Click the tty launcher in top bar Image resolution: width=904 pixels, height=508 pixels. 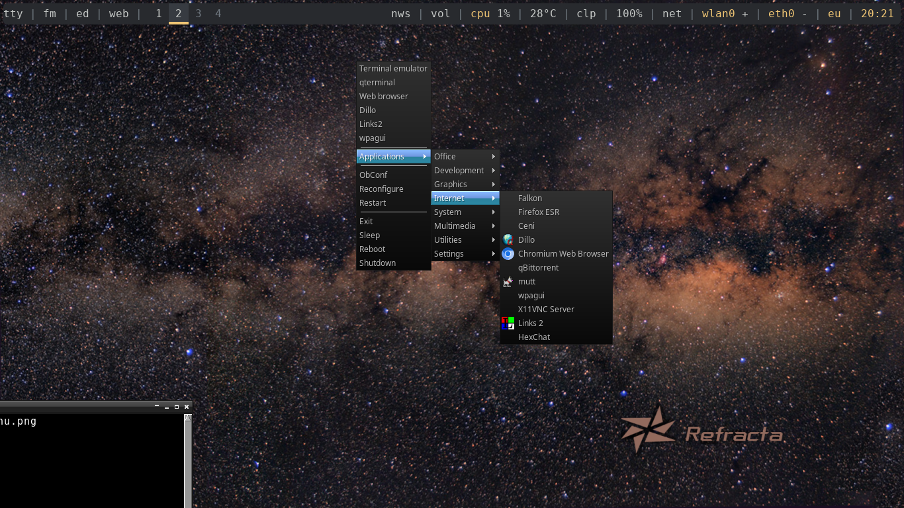[x=13, y=13]
